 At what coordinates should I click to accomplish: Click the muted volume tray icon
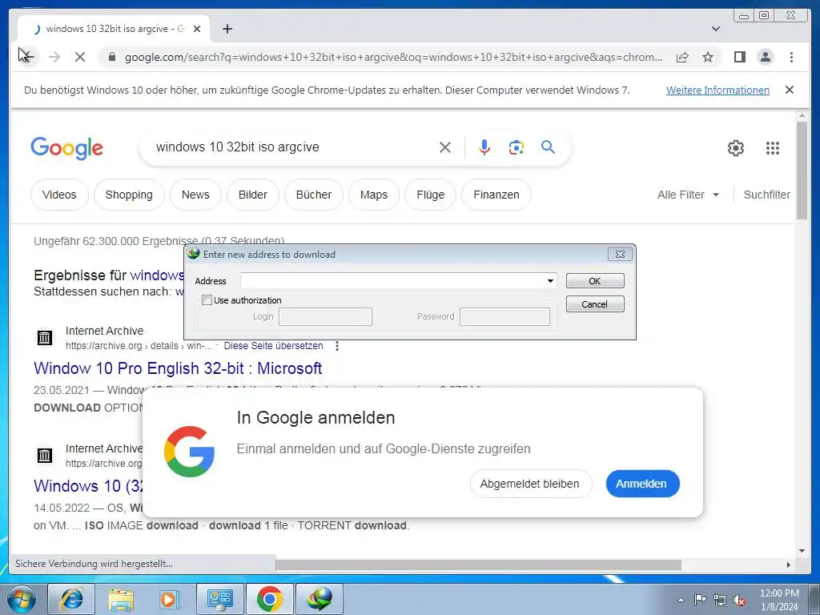click(739, 600)
